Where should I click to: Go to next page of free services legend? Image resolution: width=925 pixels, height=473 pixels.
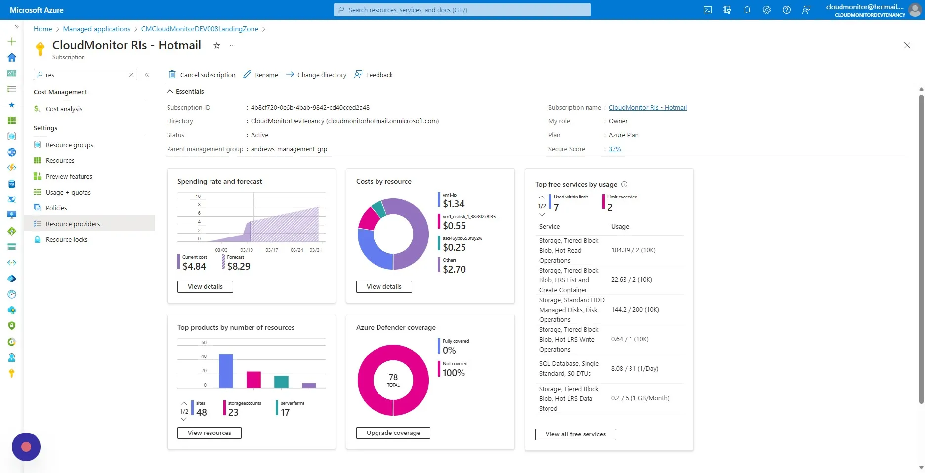pos(542,215)
